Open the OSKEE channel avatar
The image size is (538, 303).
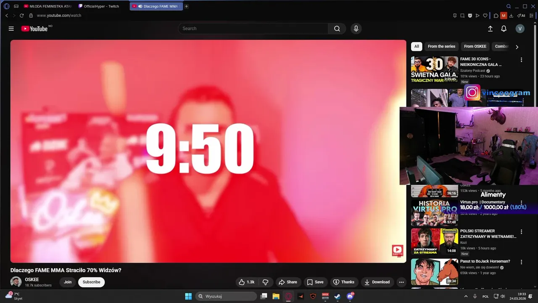click(x=16, y=282)
